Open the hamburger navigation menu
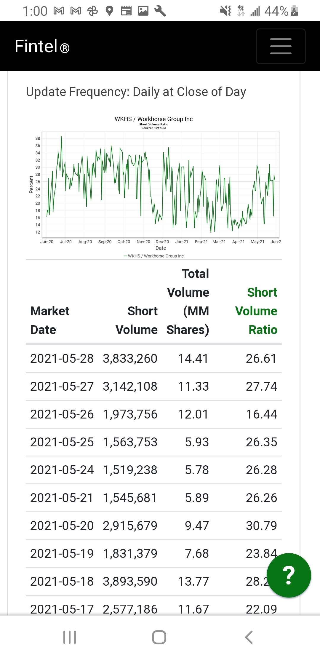320x658 pixels. (x=281, y=46)
